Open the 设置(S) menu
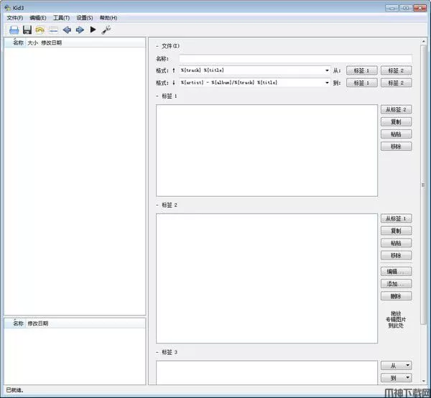Viewport: 431px width, 398px height. (84, 17)
